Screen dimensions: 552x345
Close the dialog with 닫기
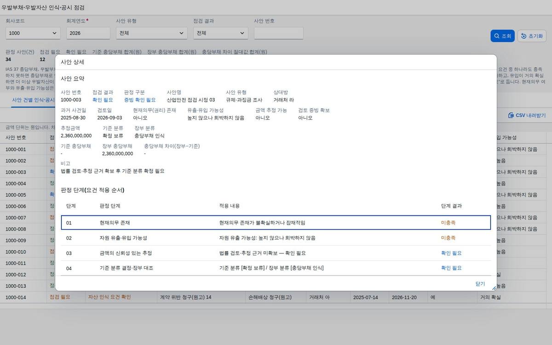click(x=480, y=284)
